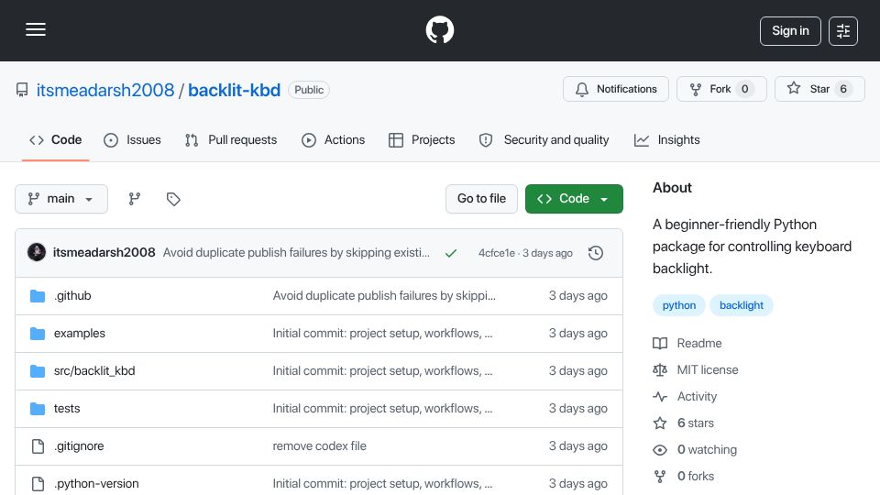The height and width of the screenshot is (495, 880).
Task: Expand the green Code dropdown button
Action: coord(574,199)
